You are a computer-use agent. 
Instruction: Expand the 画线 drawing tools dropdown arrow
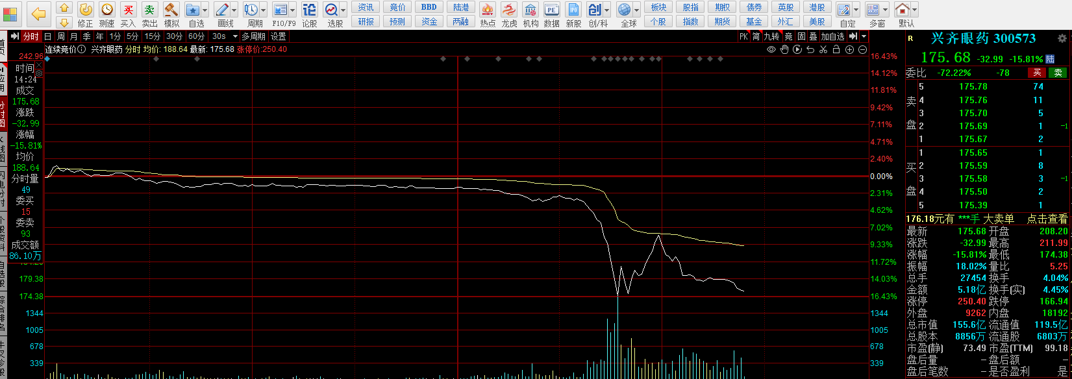tap(234, 10)
